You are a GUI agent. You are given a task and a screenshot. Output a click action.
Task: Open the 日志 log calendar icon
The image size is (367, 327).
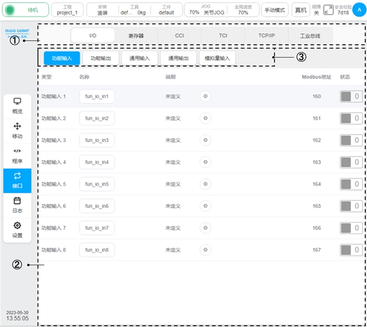pos(17,204)
